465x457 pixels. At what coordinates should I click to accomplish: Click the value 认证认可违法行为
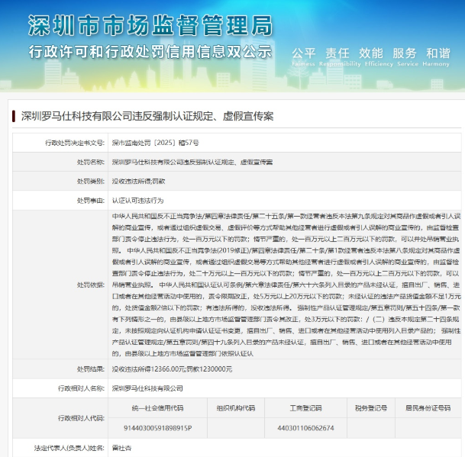138,201
